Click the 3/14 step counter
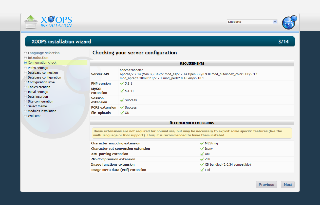The height and width of the screenshot is (205, 320). tap(283, 42)
